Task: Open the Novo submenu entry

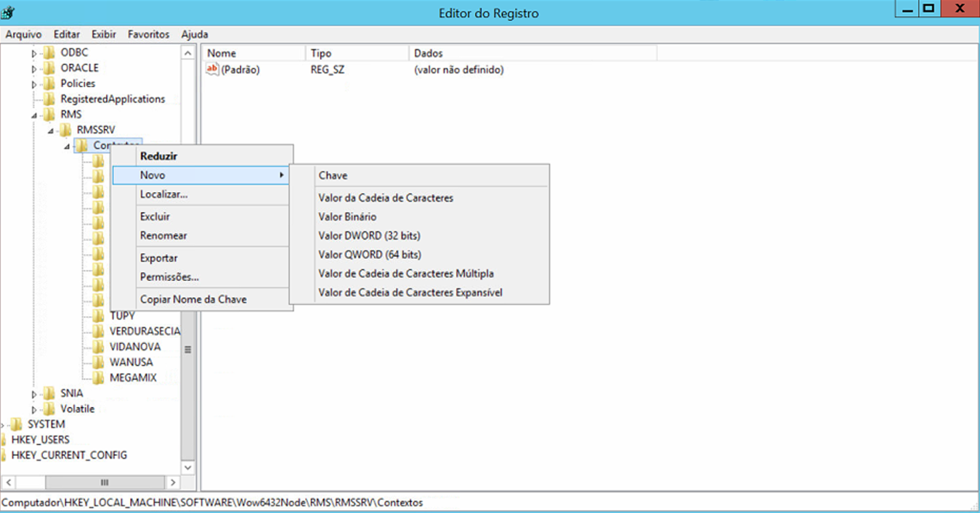Action: (x=201, y=176)
